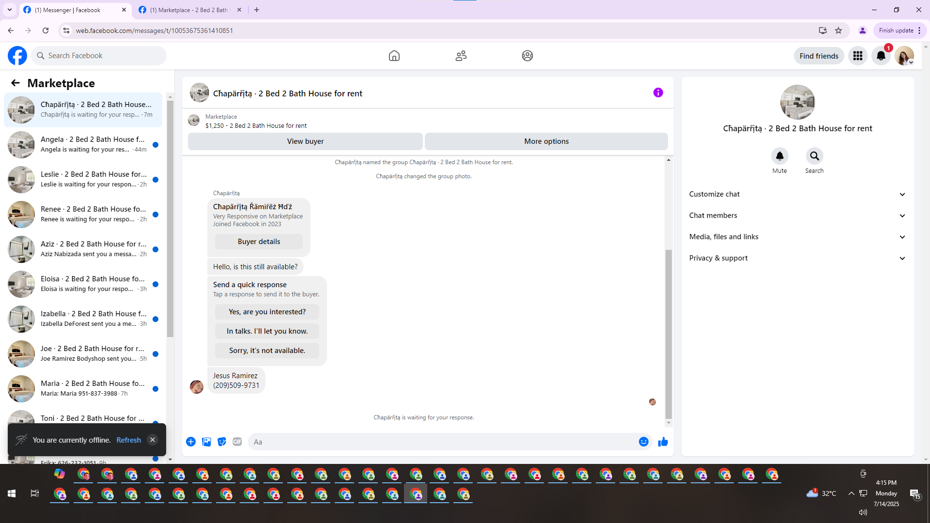The height and width of the screenshot is (523, 930).
Task: Send a thumbs-up like
Action: tap(663, 442)
